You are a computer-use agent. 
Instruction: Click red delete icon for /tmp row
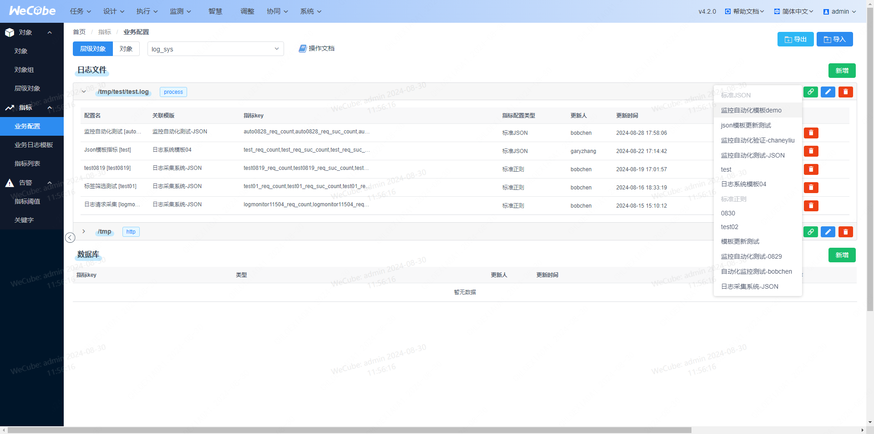tap(846, 232)
